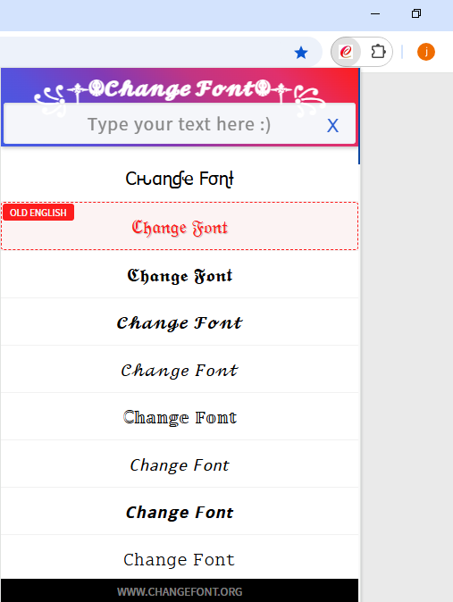Select the red Old English font row
This screenshot has width=453, height=602.
[x=180, y=226]
